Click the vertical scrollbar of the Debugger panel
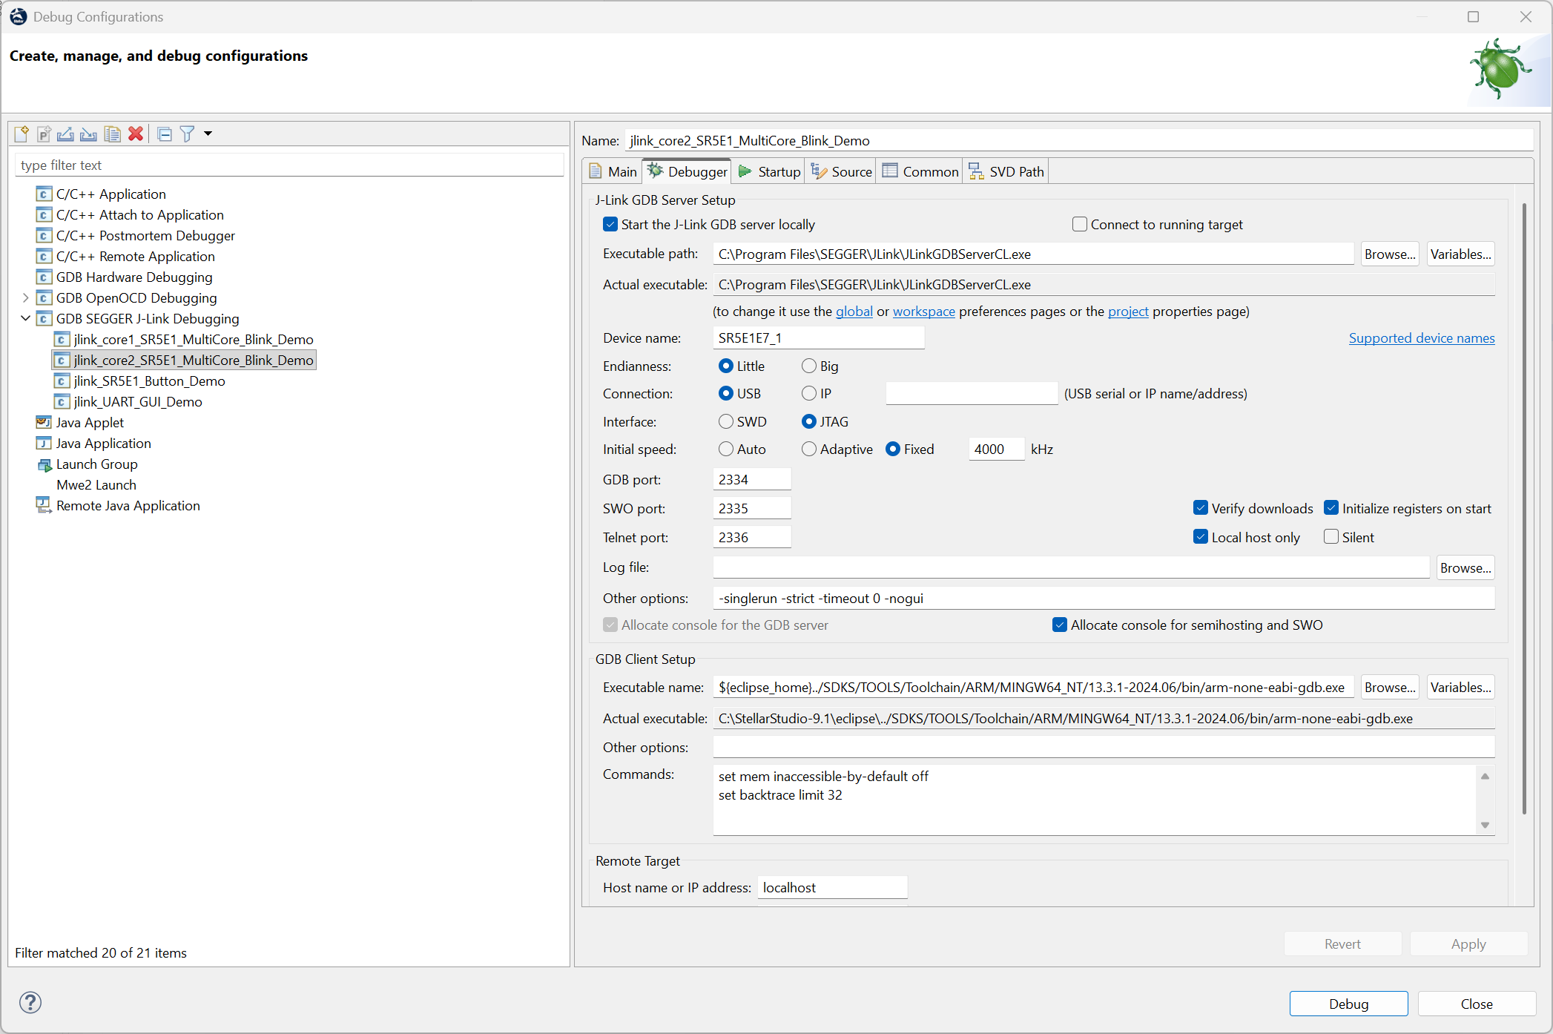 [x=1524, y=509]
